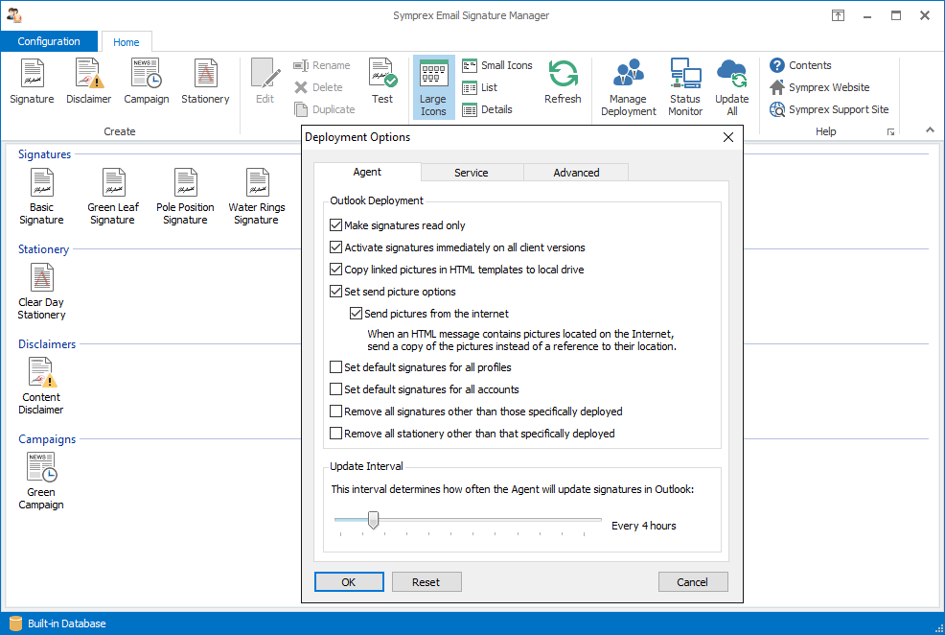Viewport: 945px width, 635px height.
Task: Click the Built-in Database status icon
Action: pyautogui.click(x=15, y=623)
